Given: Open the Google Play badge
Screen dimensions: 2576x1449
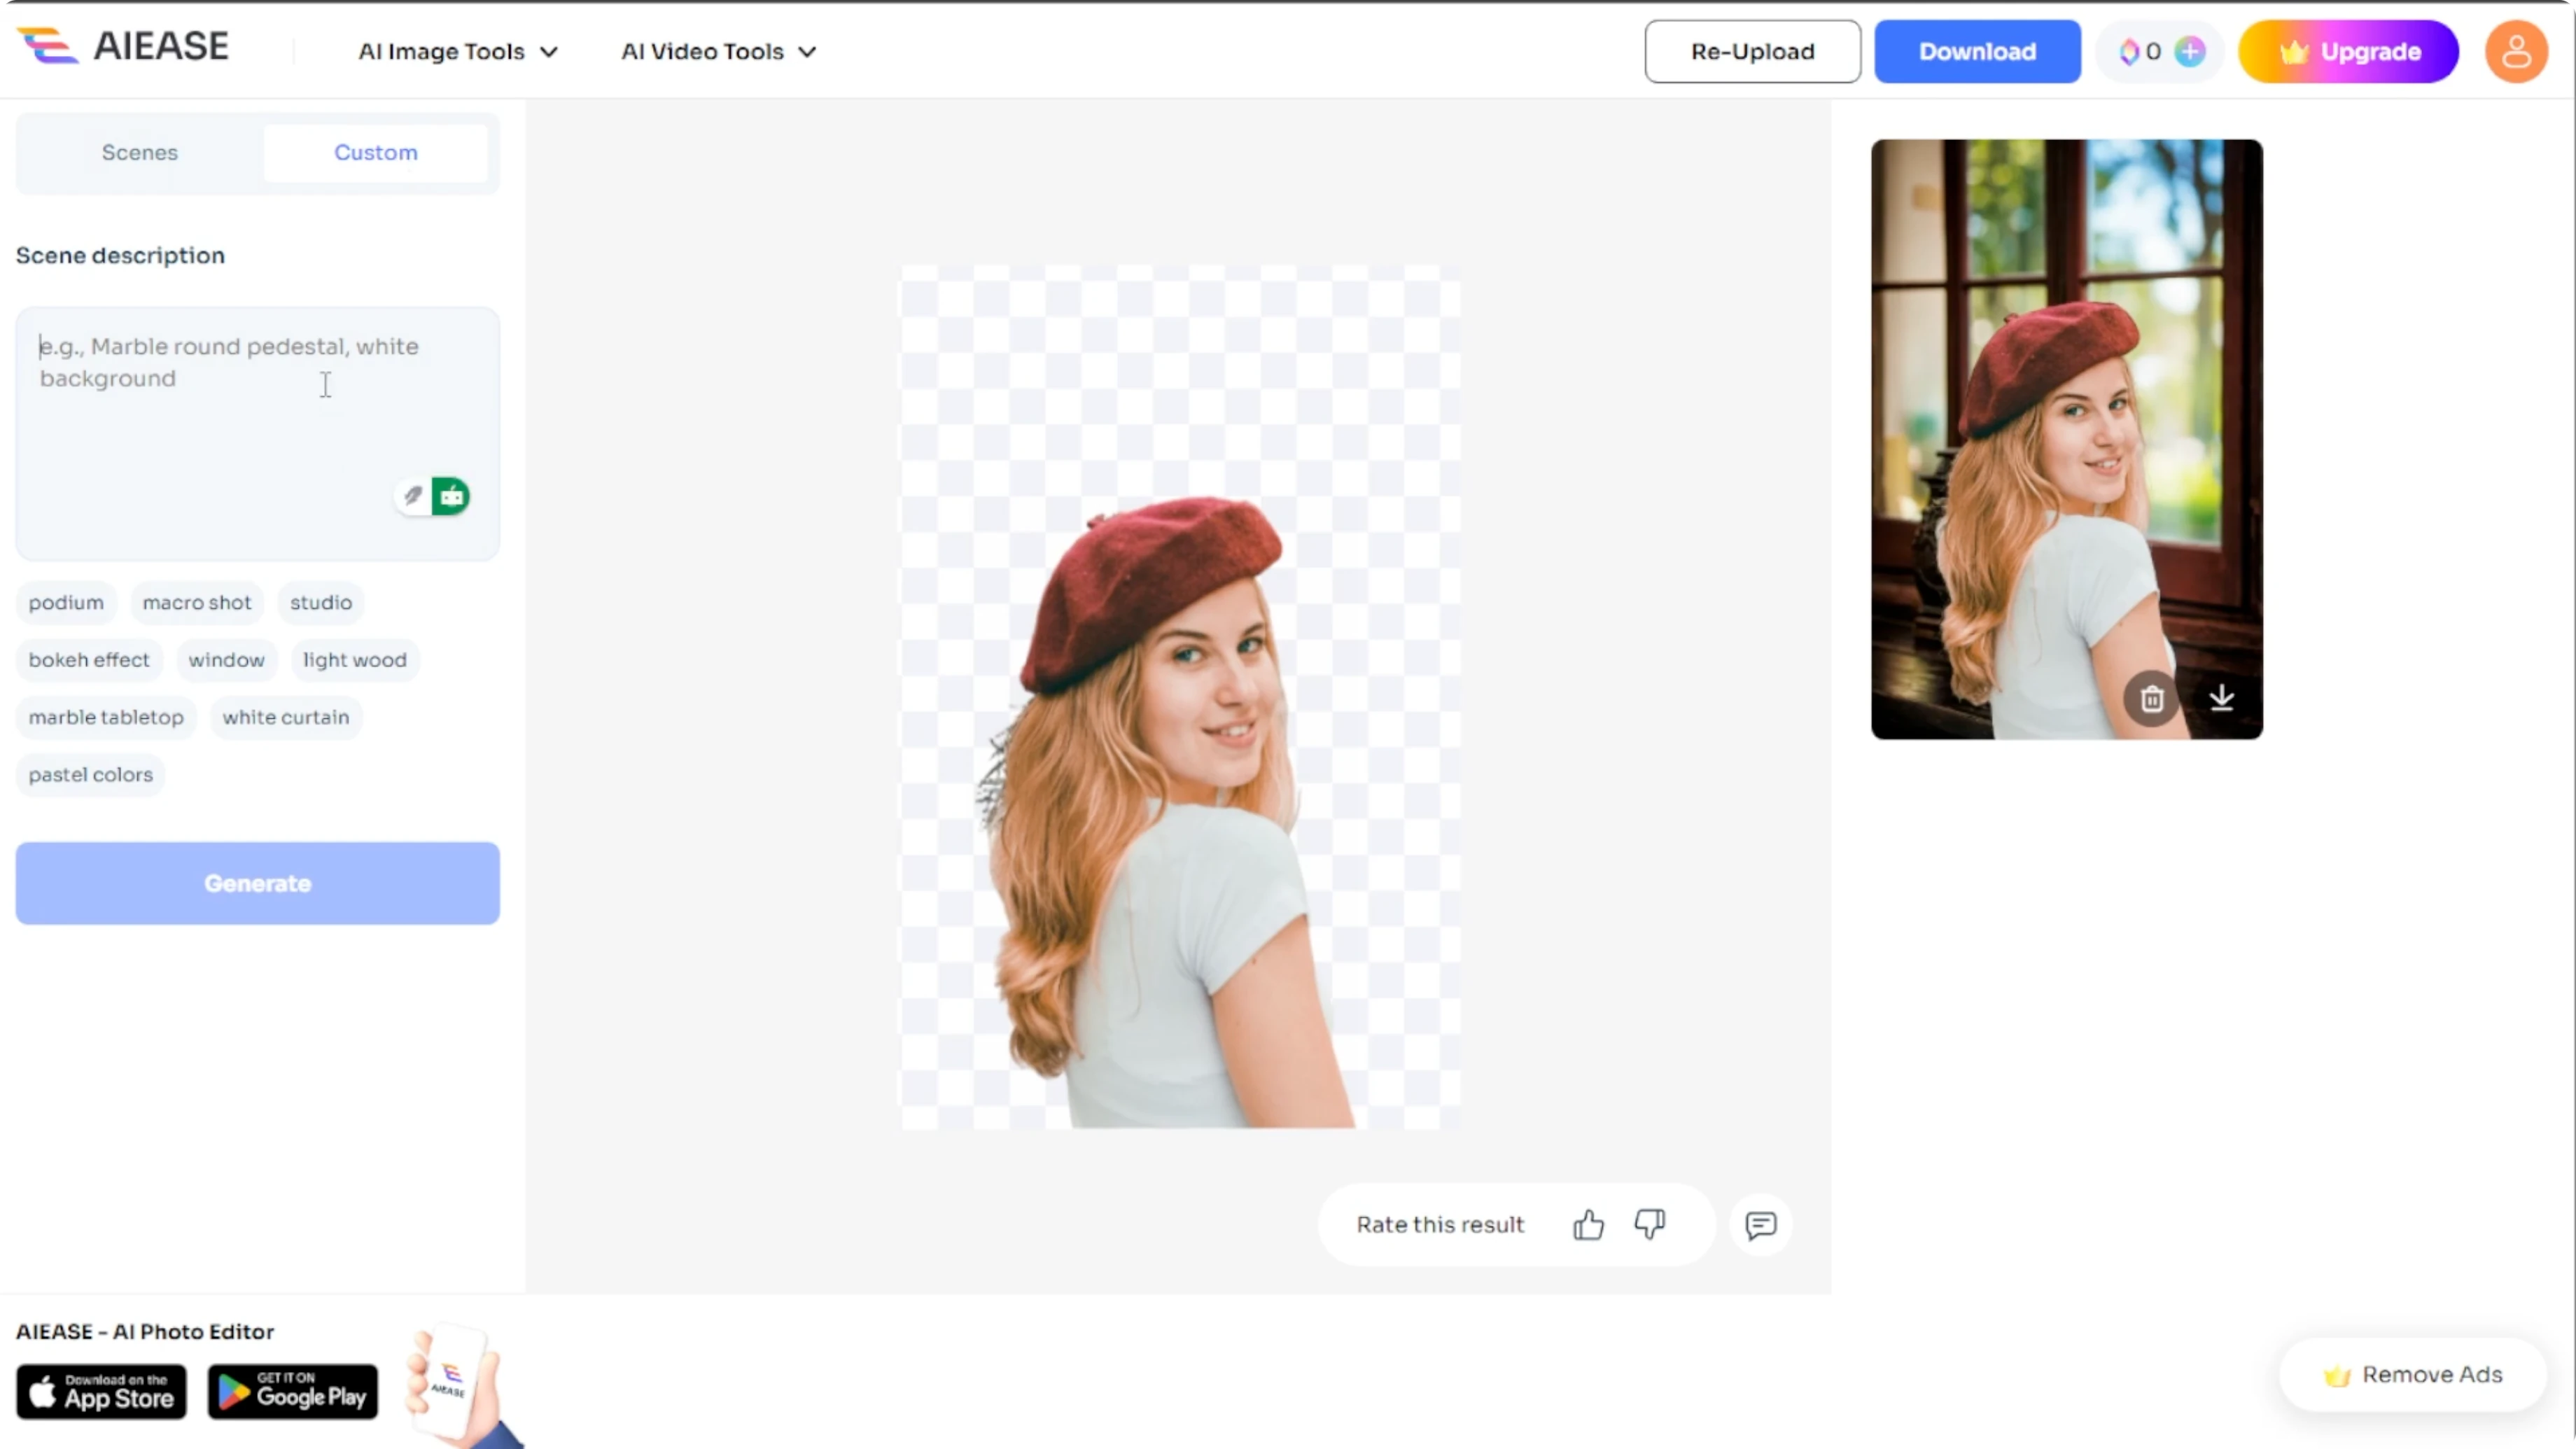Looking at the screenshot, I should click(x=293, y=1392).
